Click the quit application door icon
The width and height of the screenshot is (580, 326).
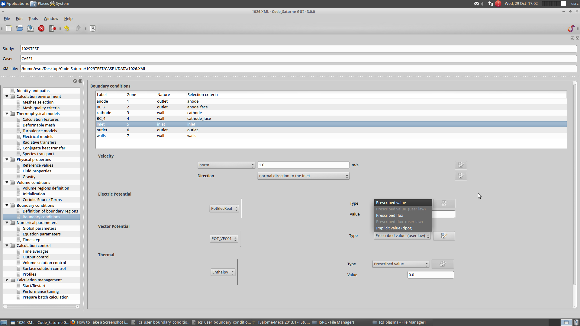pos(52,28)
